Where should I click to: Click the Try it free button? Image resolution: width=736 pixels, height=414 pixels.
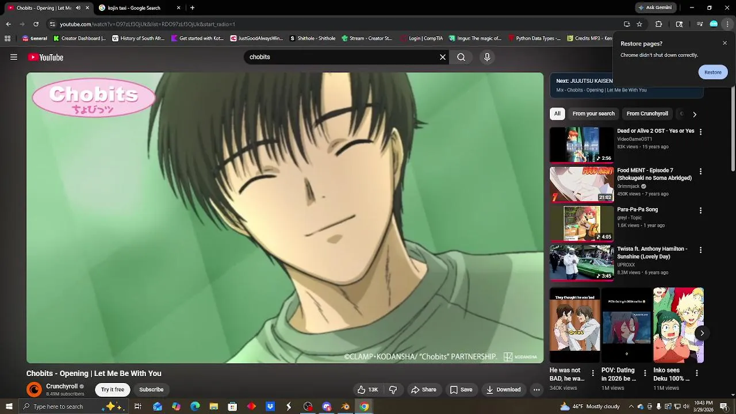[113, 389]
